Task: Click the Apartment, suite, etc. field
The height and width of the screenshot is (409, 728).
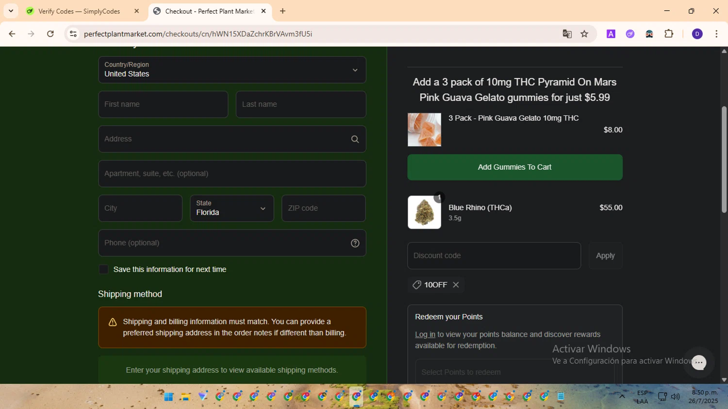Action: tap(232, 174)
